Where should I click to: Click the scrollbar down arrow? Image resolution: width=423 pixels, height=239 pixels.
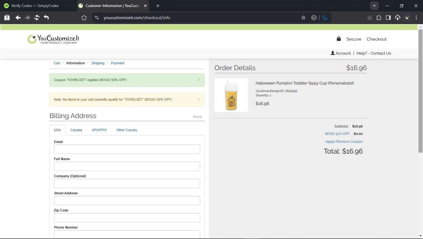[420, 236]
